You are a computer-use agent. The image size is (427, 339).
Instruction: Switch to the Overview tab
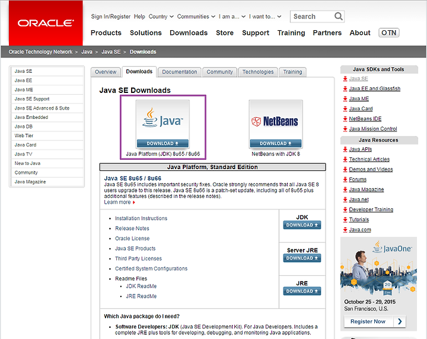pos(106,72)
